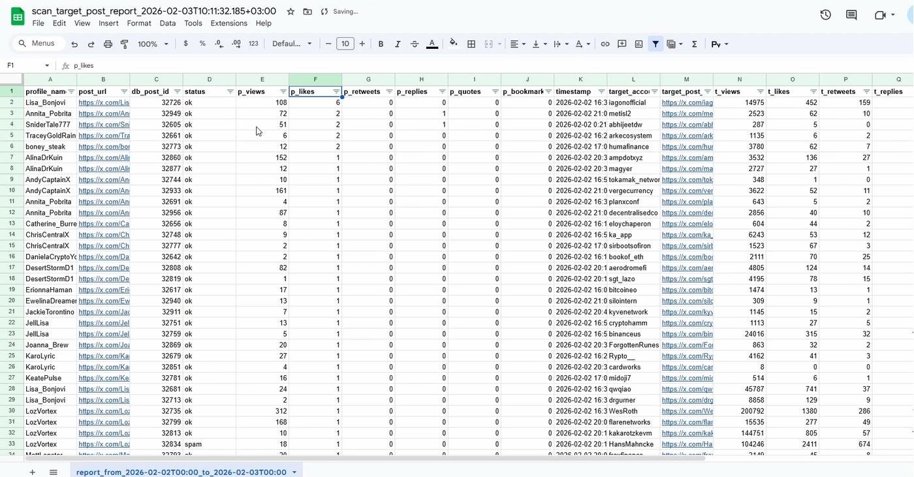
Task: Open version history clock icon
Action: point(825,14)
